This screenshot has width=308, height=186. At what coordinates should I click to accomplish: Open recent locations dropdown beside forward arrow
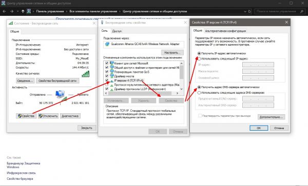pos(17,11)
